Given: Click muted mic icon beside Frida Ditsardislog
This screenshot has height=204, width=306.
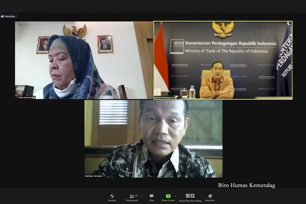Looking at the screenshot, I should click(17, 97).
